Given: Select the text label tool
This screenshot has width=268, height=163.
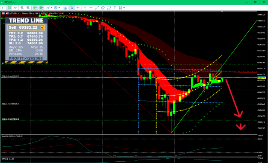Looking at the screenshot, I should tap(115, 8).
